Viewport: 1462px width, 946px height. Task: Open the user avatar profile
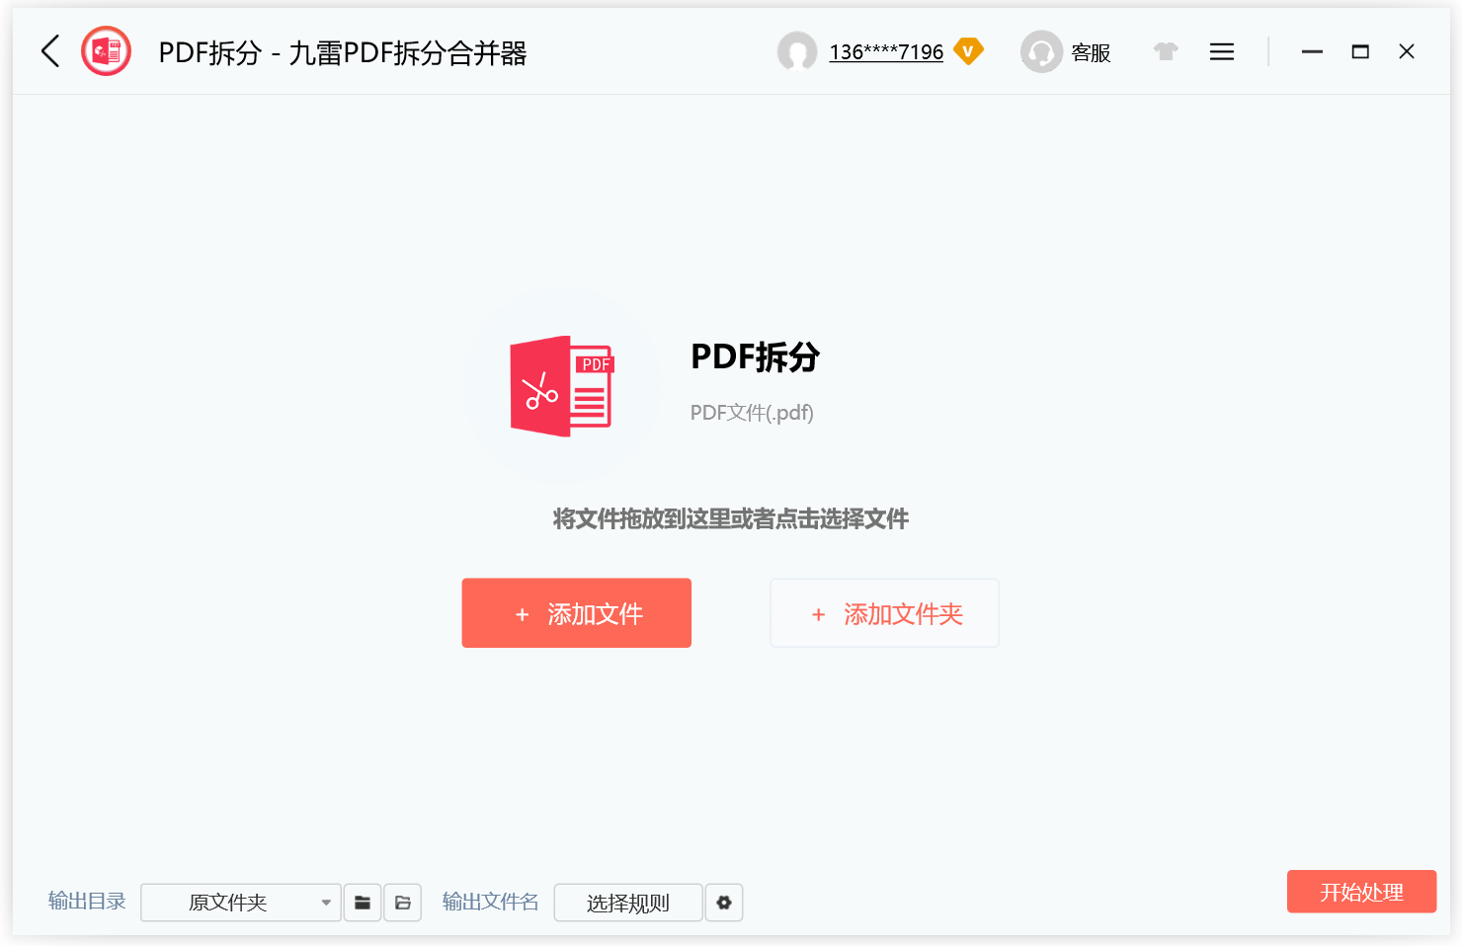click(x=797, y=51)
